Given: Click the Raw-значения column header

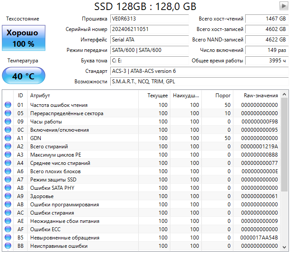Looking at the screenshot, I should click(x=257, y=96).
